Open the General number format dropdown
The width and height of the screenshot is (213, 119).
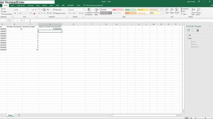pyautogui.click(x=83, y=10)
